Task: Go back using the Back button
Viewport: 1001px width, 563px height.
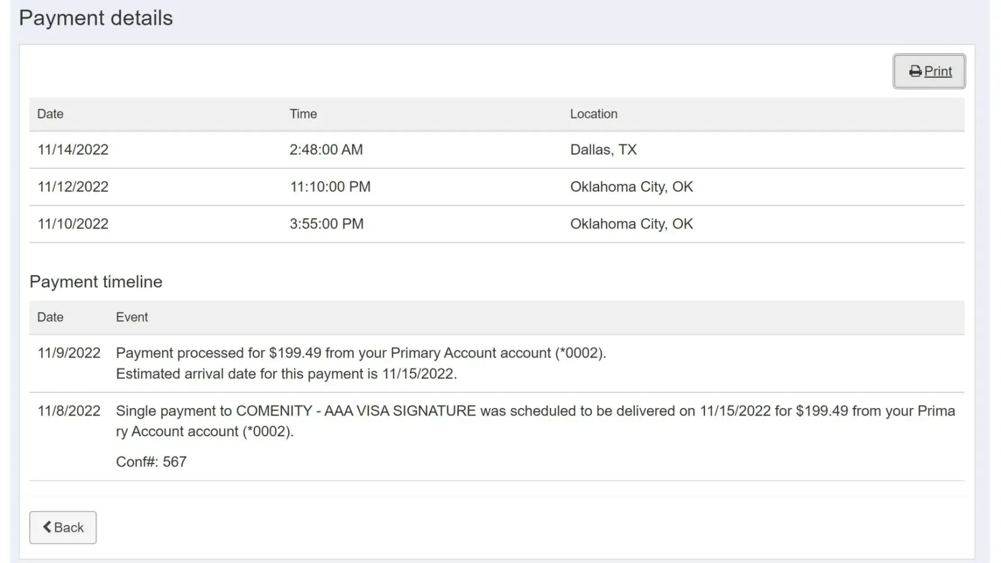Action: [x=63, y=528]
